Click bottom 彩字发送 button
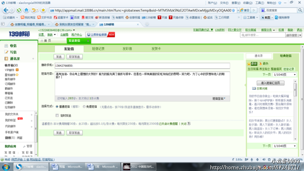This screenshot has width=304, height=171. [x=75, y=133]
